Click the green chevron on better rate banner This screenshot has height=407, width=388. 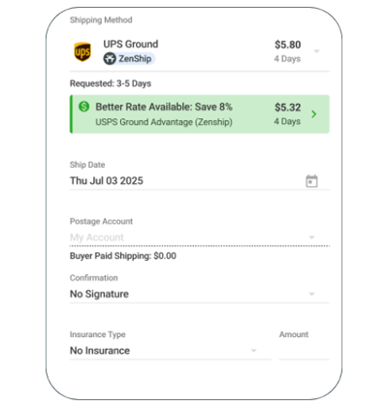tap(314, 114)
